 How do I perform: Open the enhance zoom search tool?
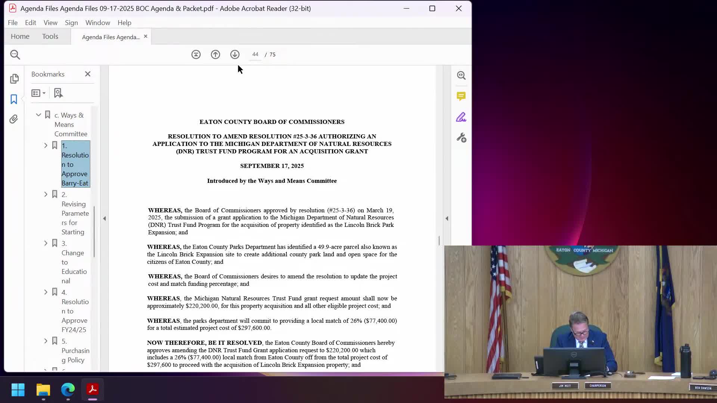461,75
